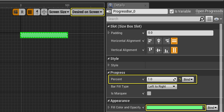The height and width of the screenshot is (112, 224).
Task: Expand the Padding property row
Action: (109, 33)
